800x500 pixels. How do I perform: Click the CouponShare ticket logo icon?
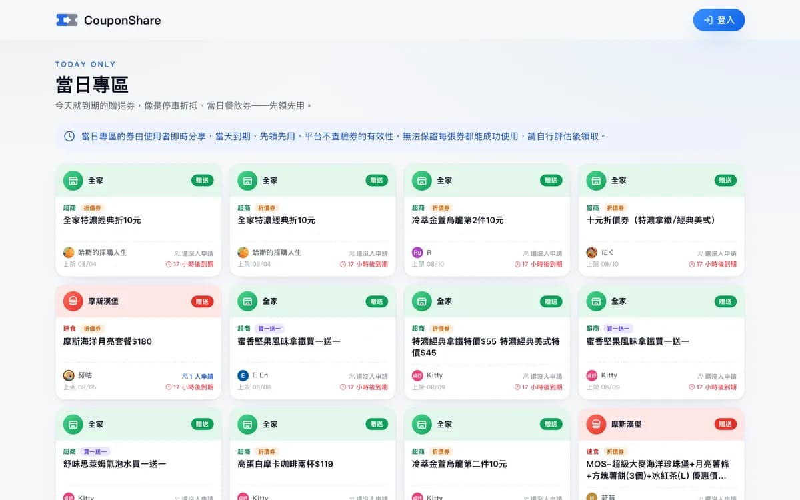pos(67,20)
